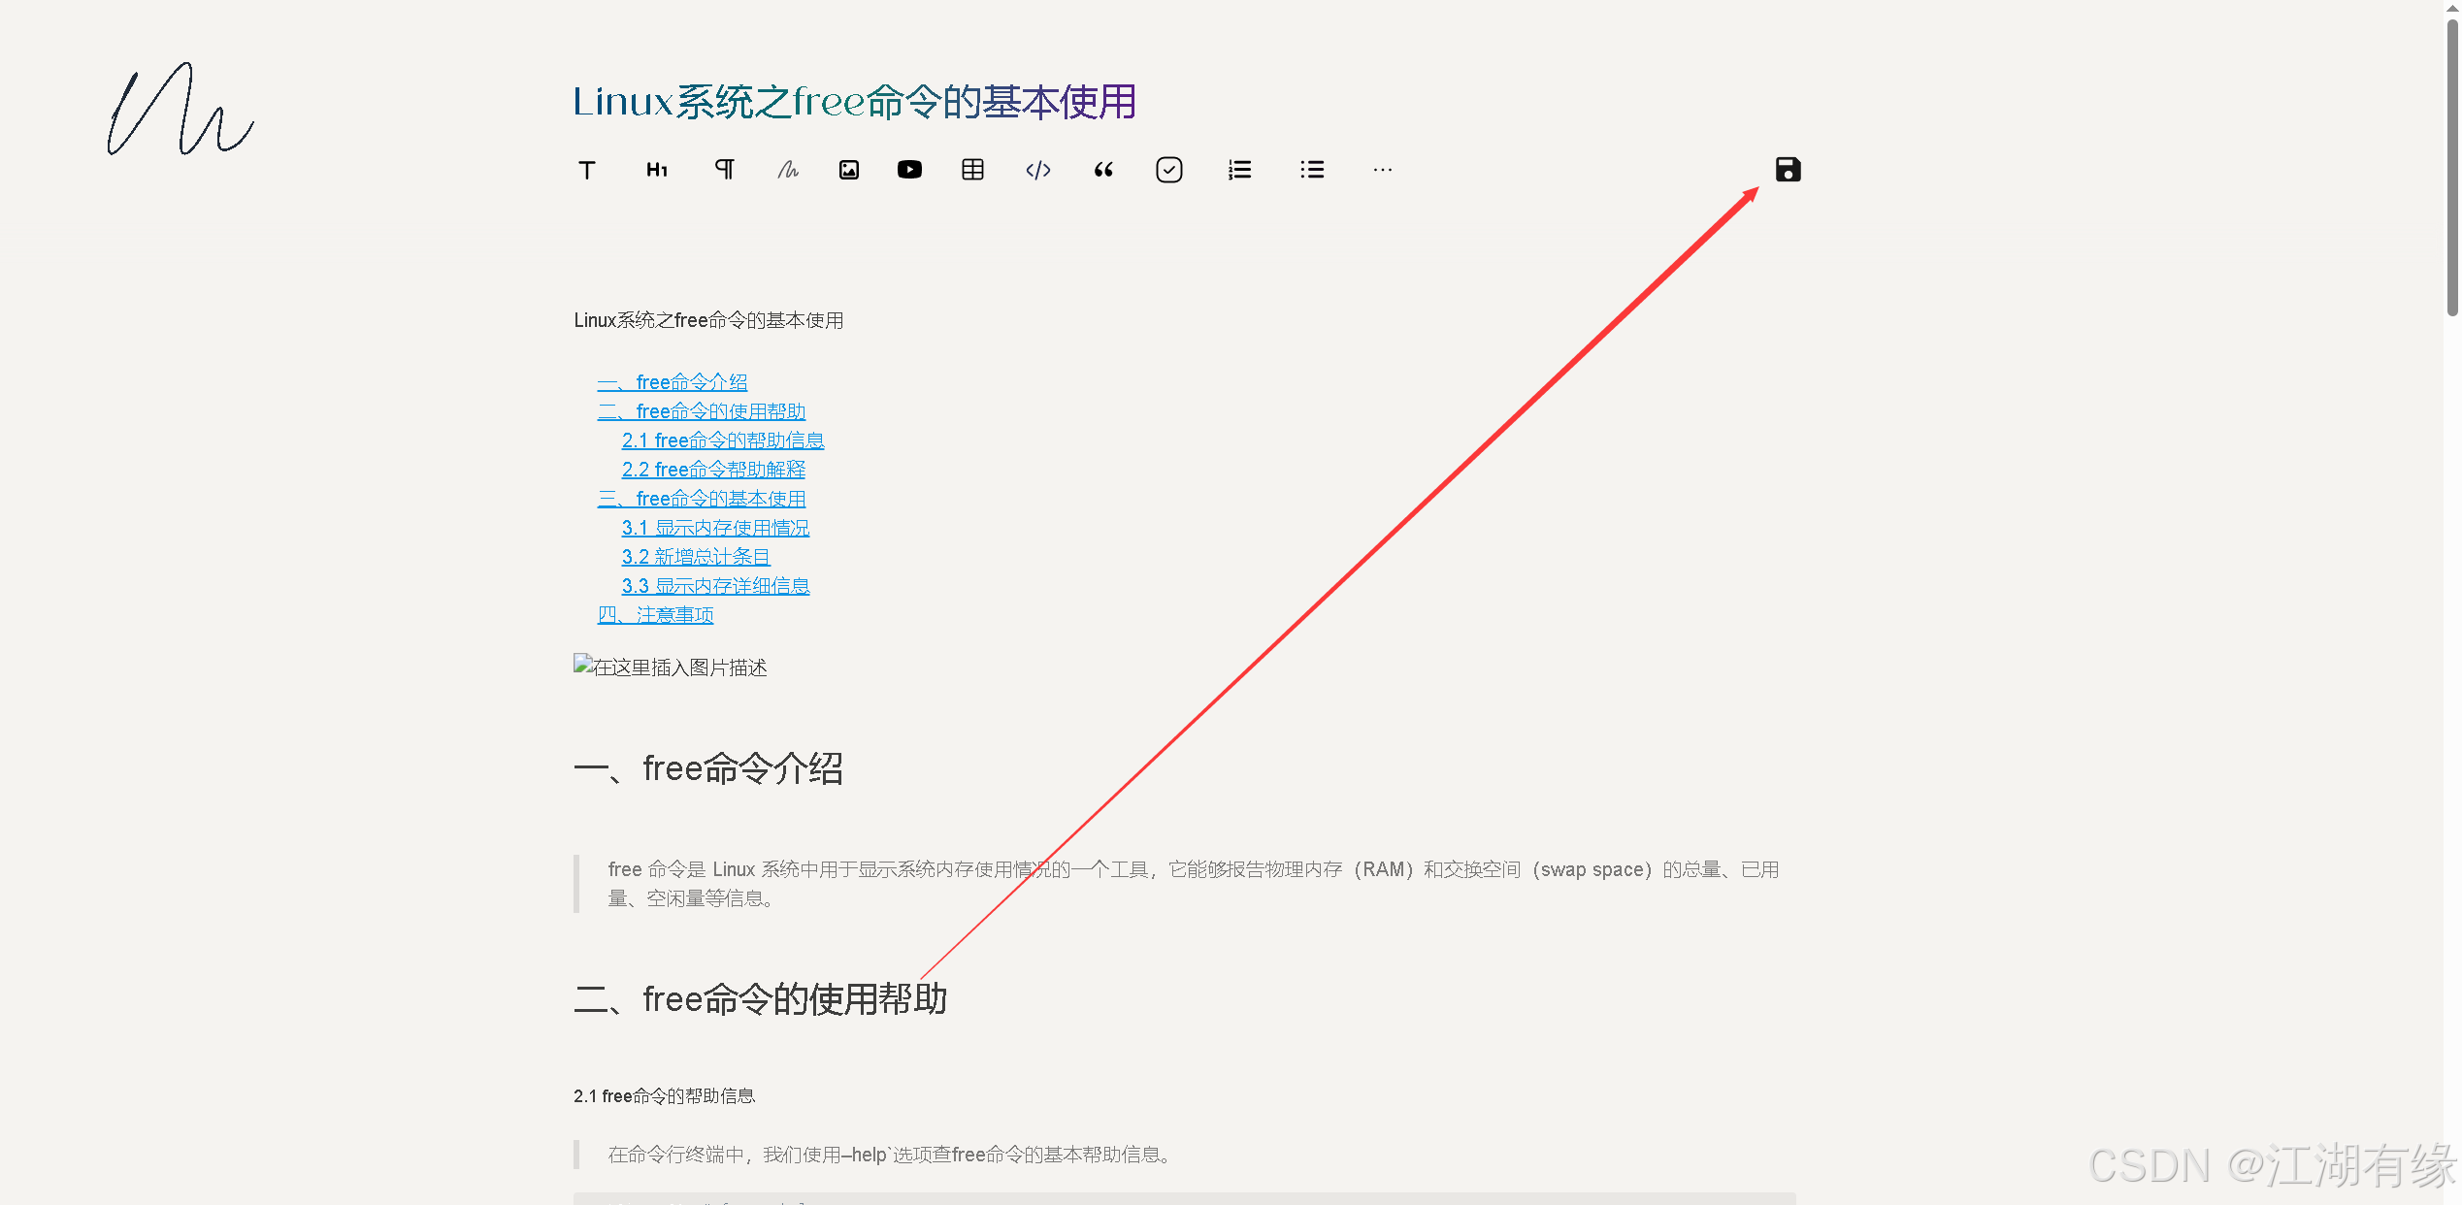The width and height of the screenshot is (2462, 1205).
Task: Click the scrollbar up arrow
Action: pos(2451,11)
